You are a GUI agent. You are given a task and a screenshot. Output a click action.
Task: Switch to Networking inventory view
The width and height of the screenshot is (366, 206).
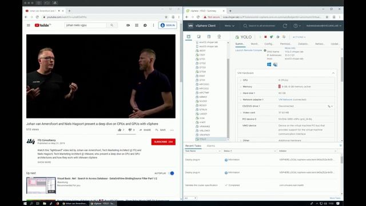[219, 37]
